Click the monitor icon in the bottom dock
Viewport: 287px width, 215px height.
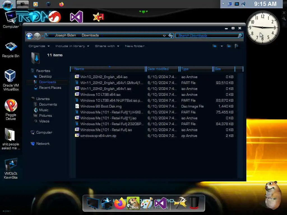[93, 203]
